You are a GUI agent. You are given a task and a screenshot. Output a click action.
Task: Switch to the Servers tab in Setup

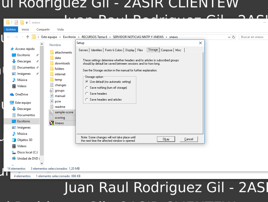[x=83, y=50]
